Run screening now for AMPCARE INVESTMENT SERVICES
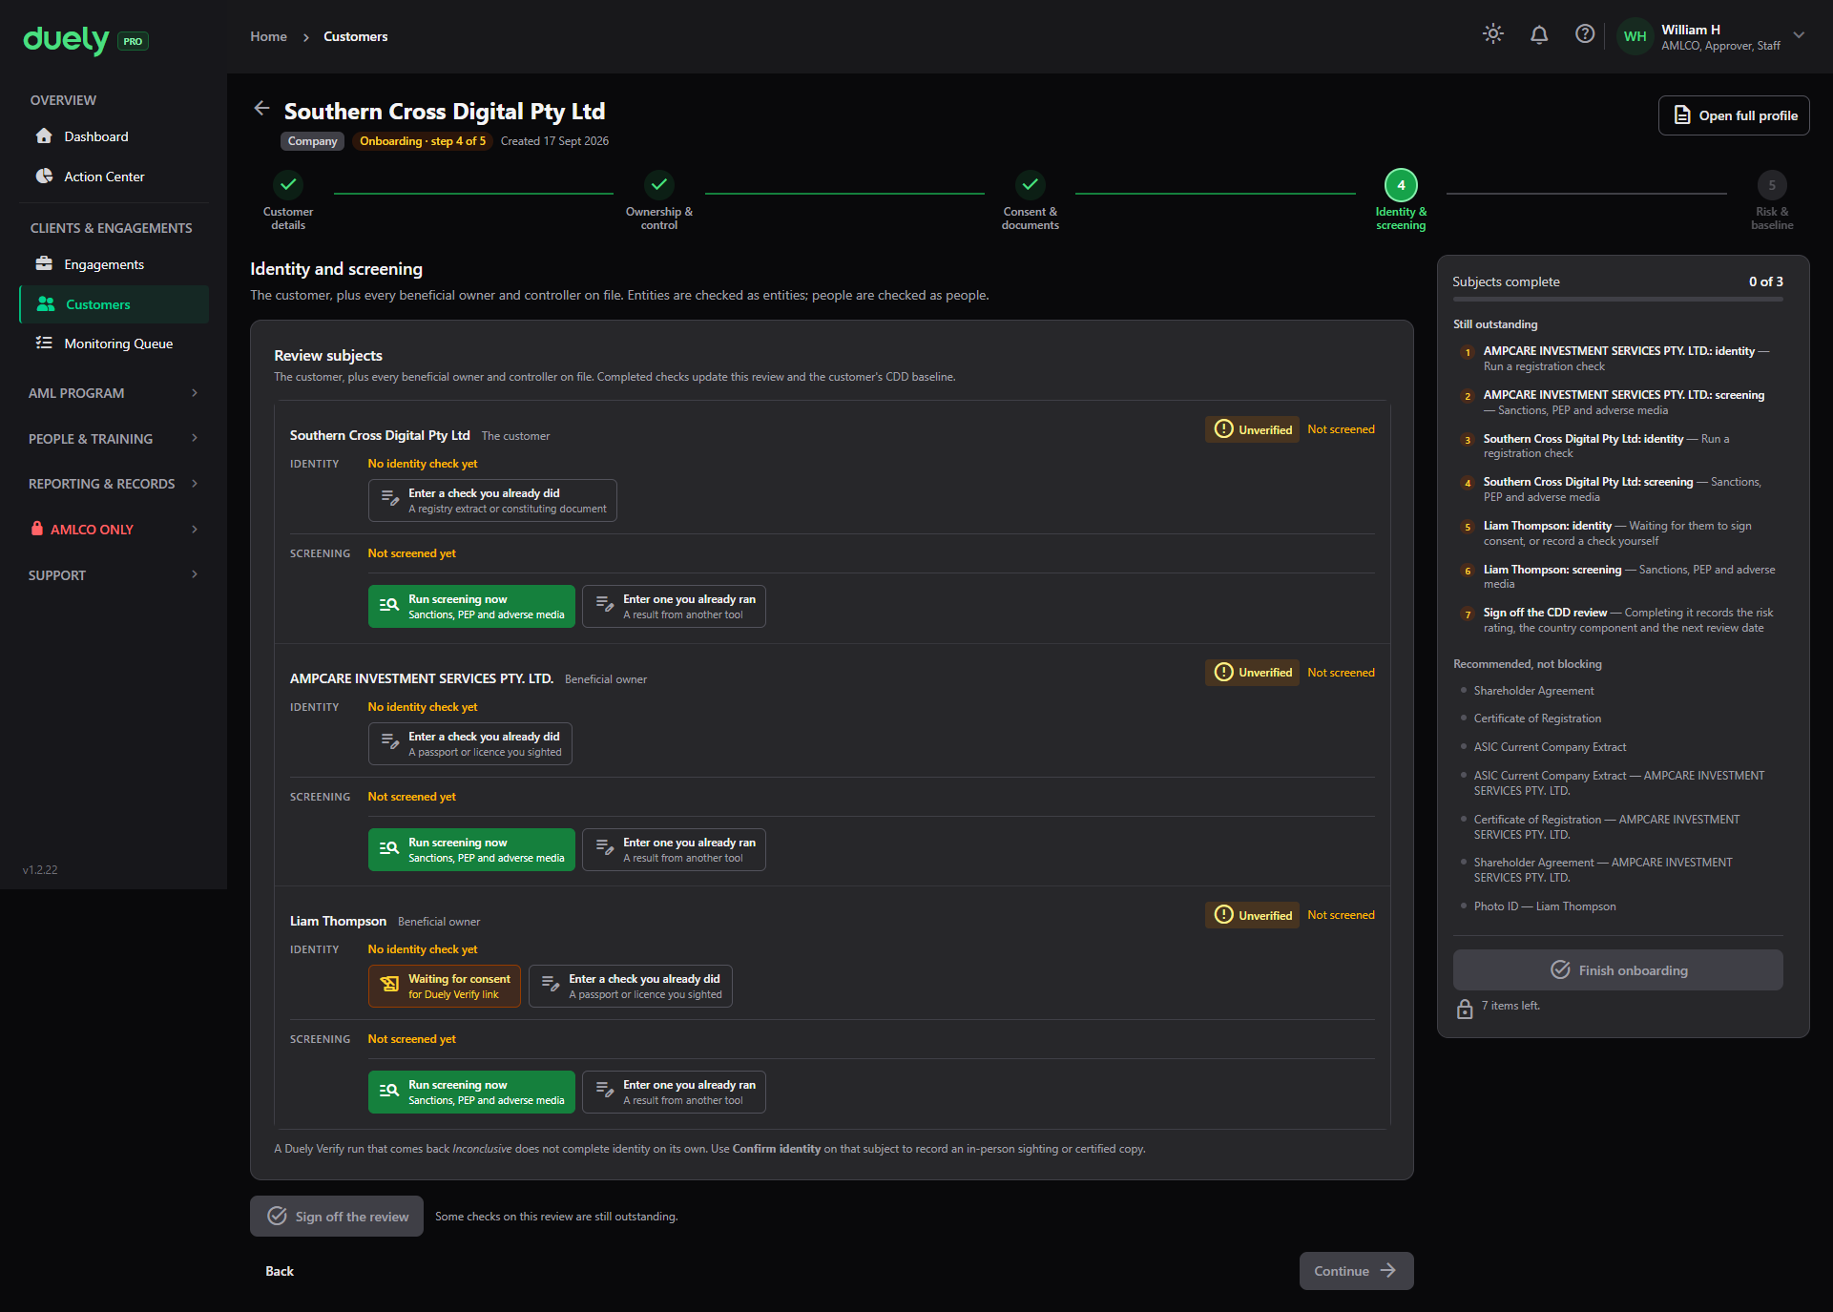 (471, 850)
